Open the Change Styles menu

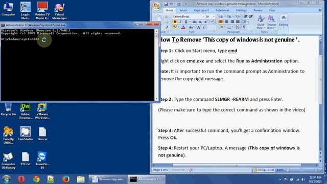[271, 22]
